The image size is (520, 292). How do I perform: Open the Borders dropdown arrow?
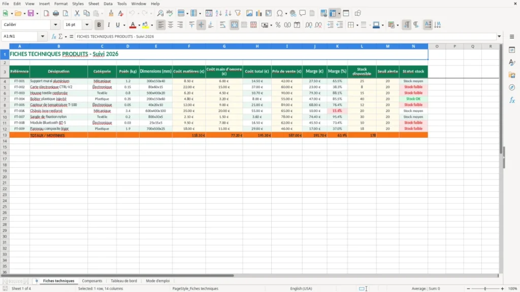(x=357, y=25)
